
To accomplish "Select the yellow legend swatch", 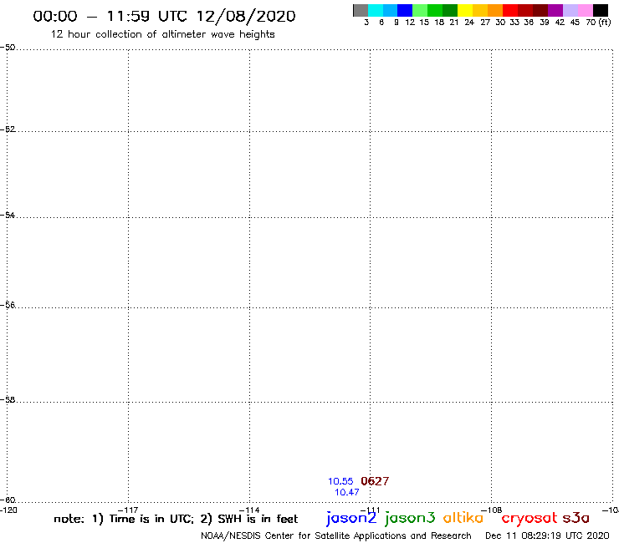I will coord(465,10).
